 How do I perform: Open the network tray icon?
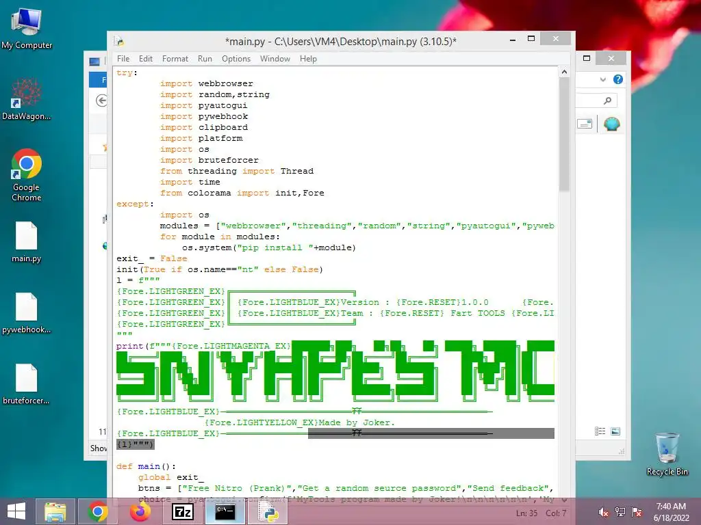(620, 512)
